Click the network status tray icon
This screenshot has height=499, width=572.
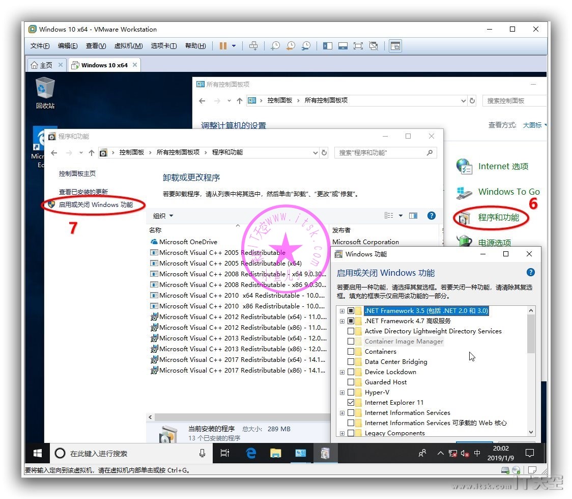click(453, 453)
